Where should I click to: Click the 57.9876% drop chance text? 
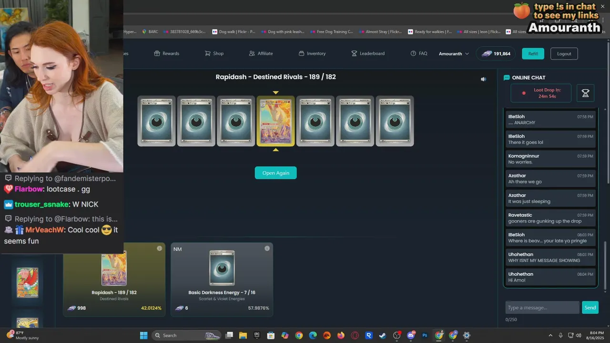coord(258,308)
